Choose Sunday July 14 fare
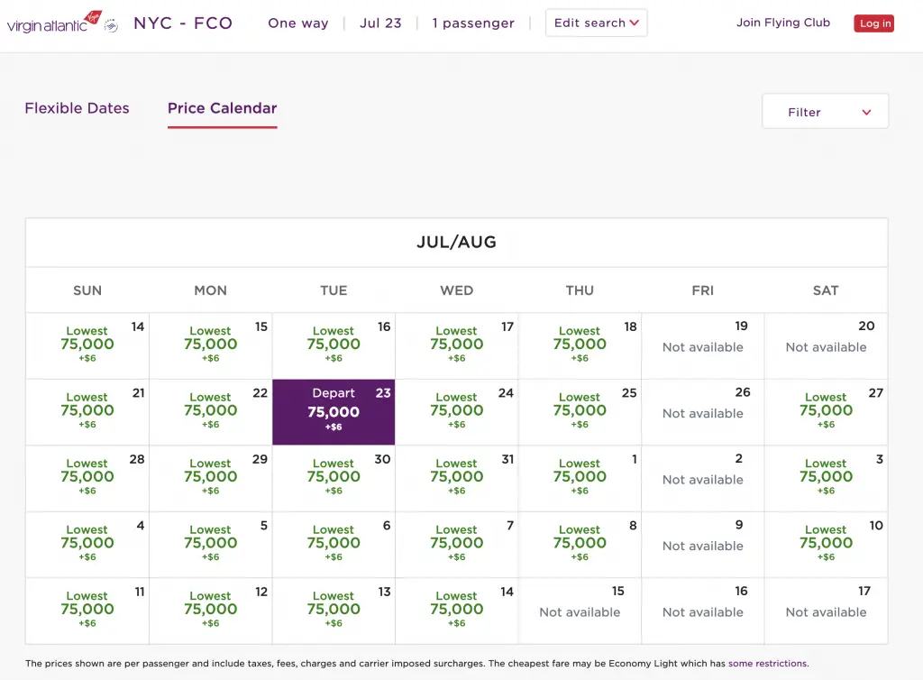The width and height of the screenshot is (923, 680). pos(87,345)
